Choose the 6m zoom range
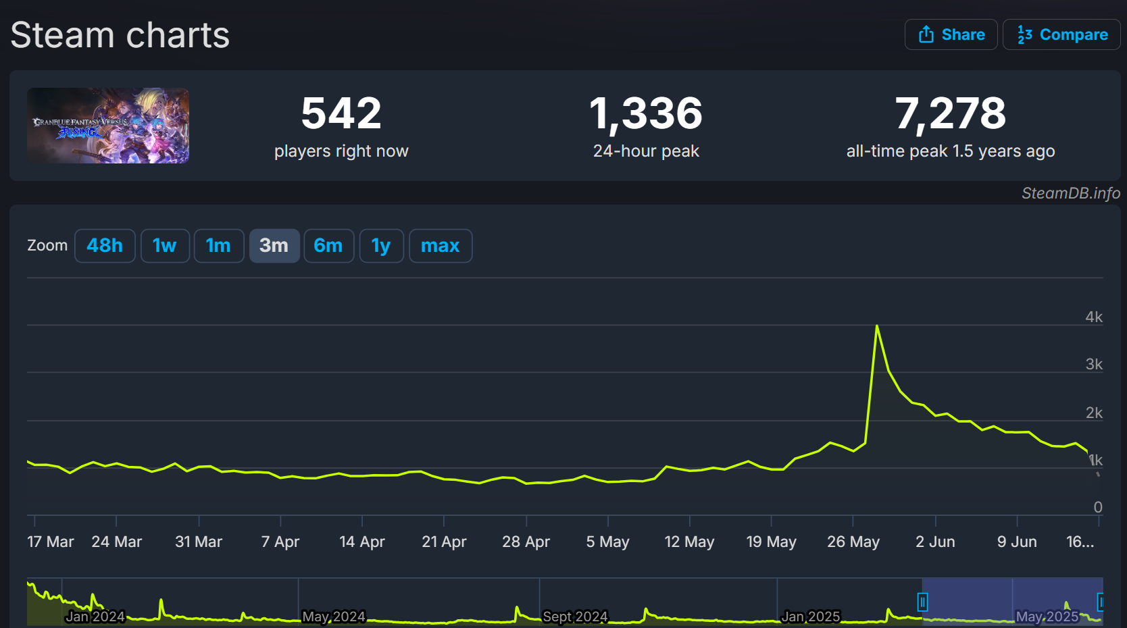The image size is (1127, 628). coord(328,246)
